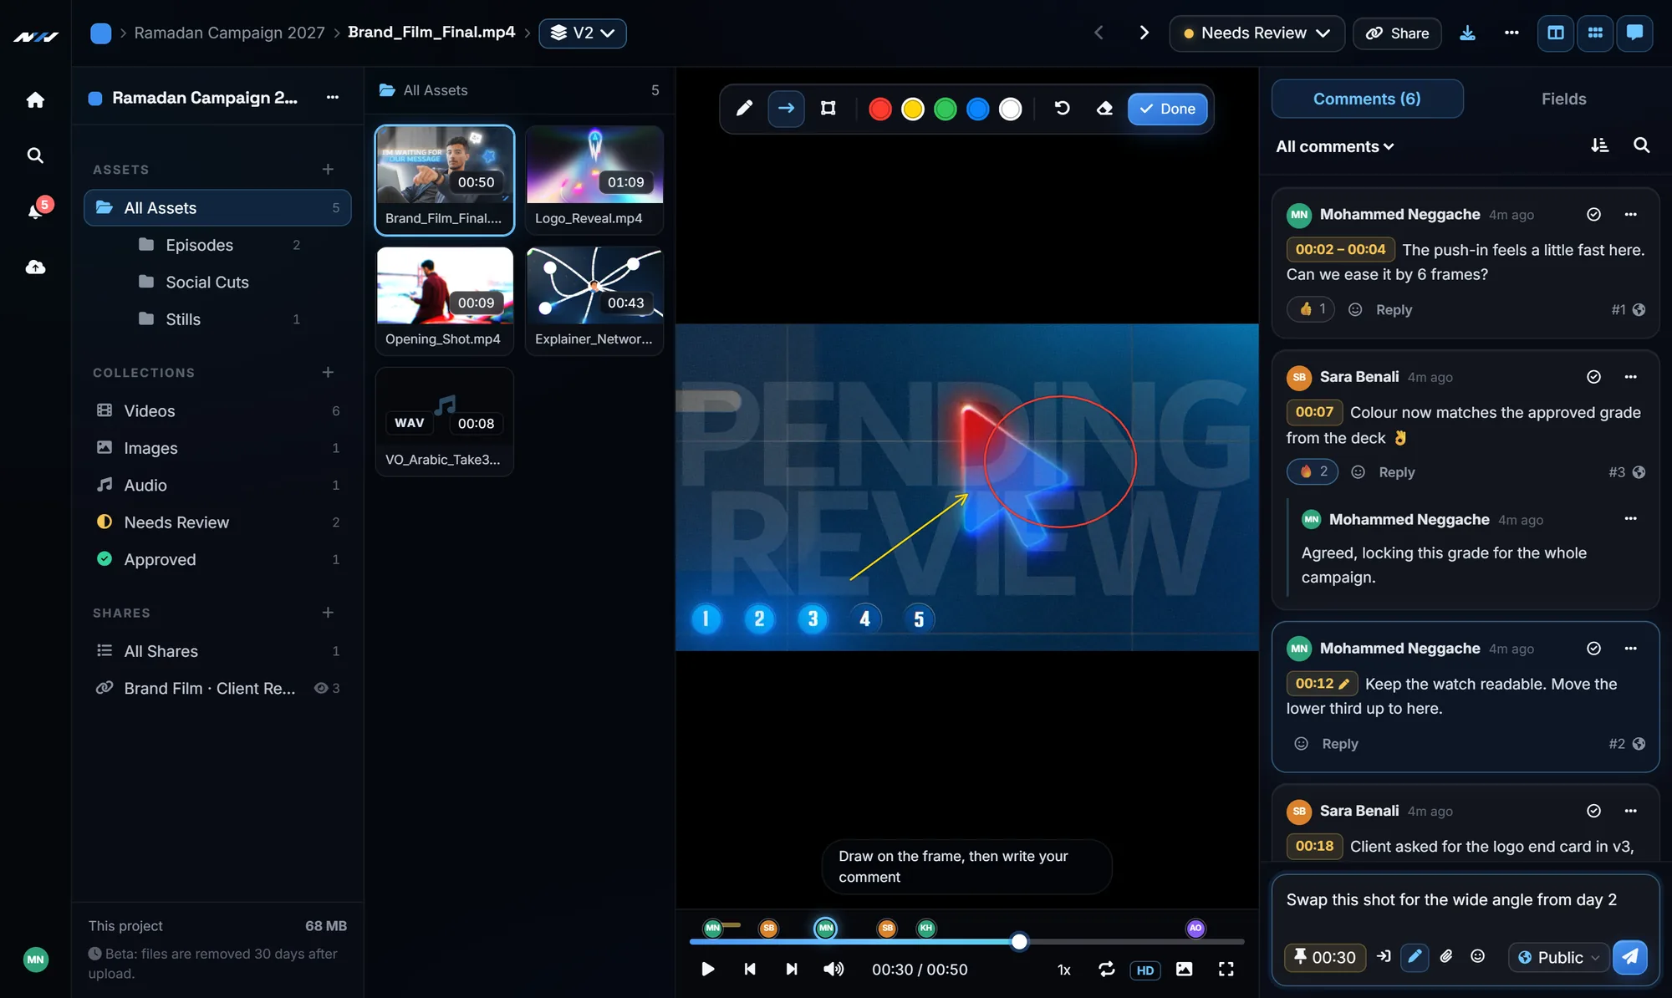Switch to the grid view layout
Viewport: 1672px width, 998px height.
1595,33
